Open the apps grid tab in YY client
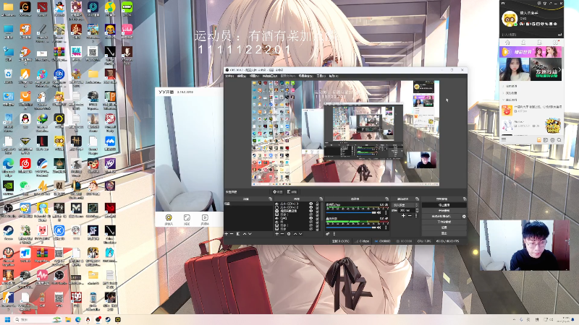This screenshot has height=325, width=579. pos(555,42)
